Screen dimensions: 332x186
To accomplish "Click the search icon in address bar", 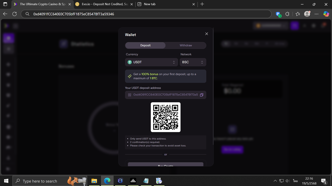I will (27, 14).
